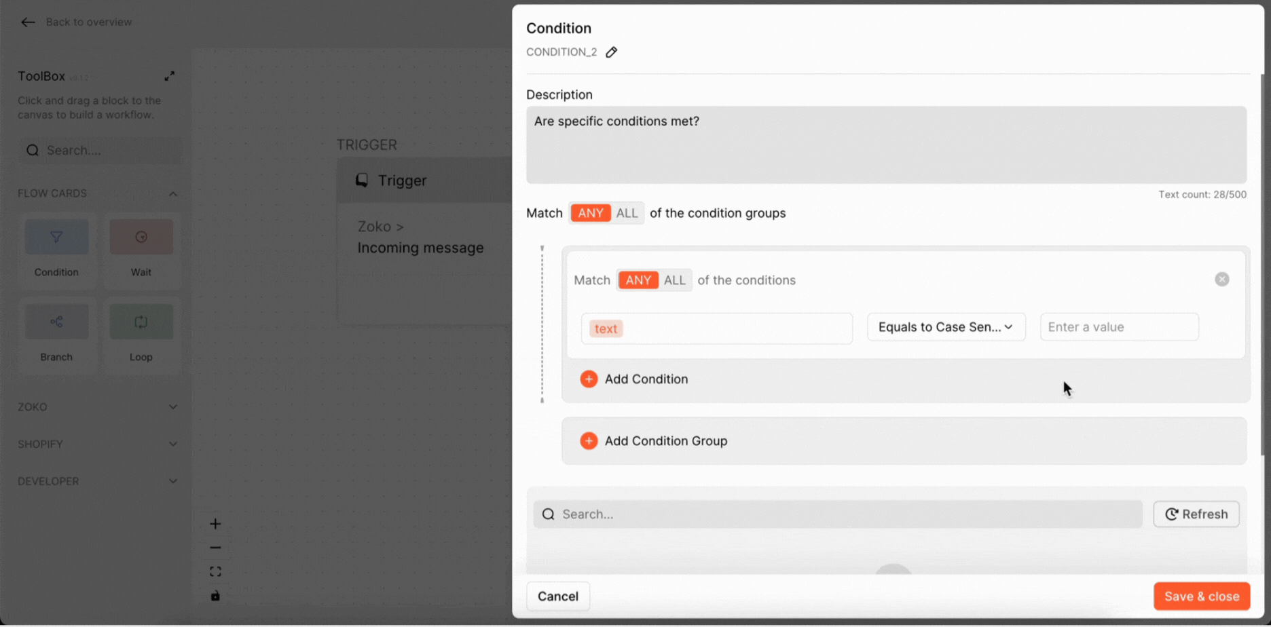The height and width of the screenshot is (627, 1271).
Task: Click the Add Condition plus icon
Action: pos(589,379)
